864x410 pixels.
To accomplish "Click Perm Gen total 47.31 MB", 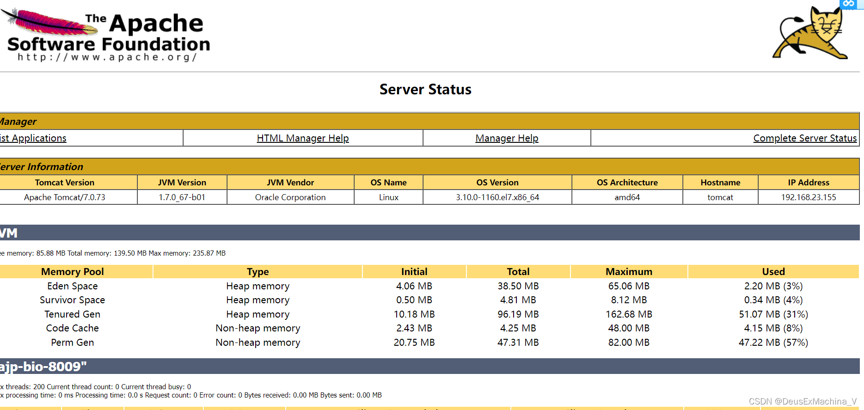I will 518,343.
